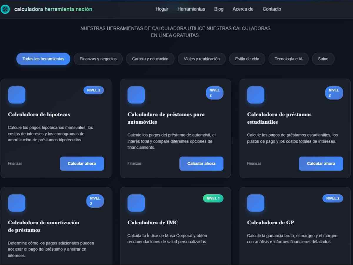This screenshot has height=265, width=353.
Task: Click the NIVEL 1 badge on the BMI calculator
Action: 213,198
